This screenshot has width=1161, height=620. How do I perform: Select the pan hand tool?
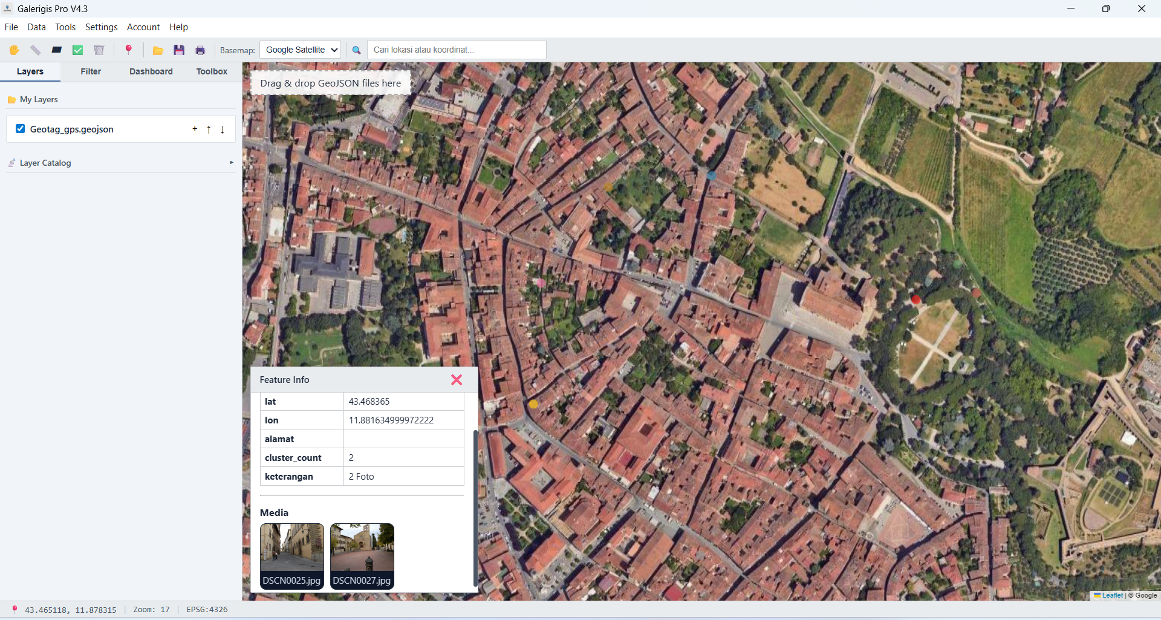pos(14,50)
